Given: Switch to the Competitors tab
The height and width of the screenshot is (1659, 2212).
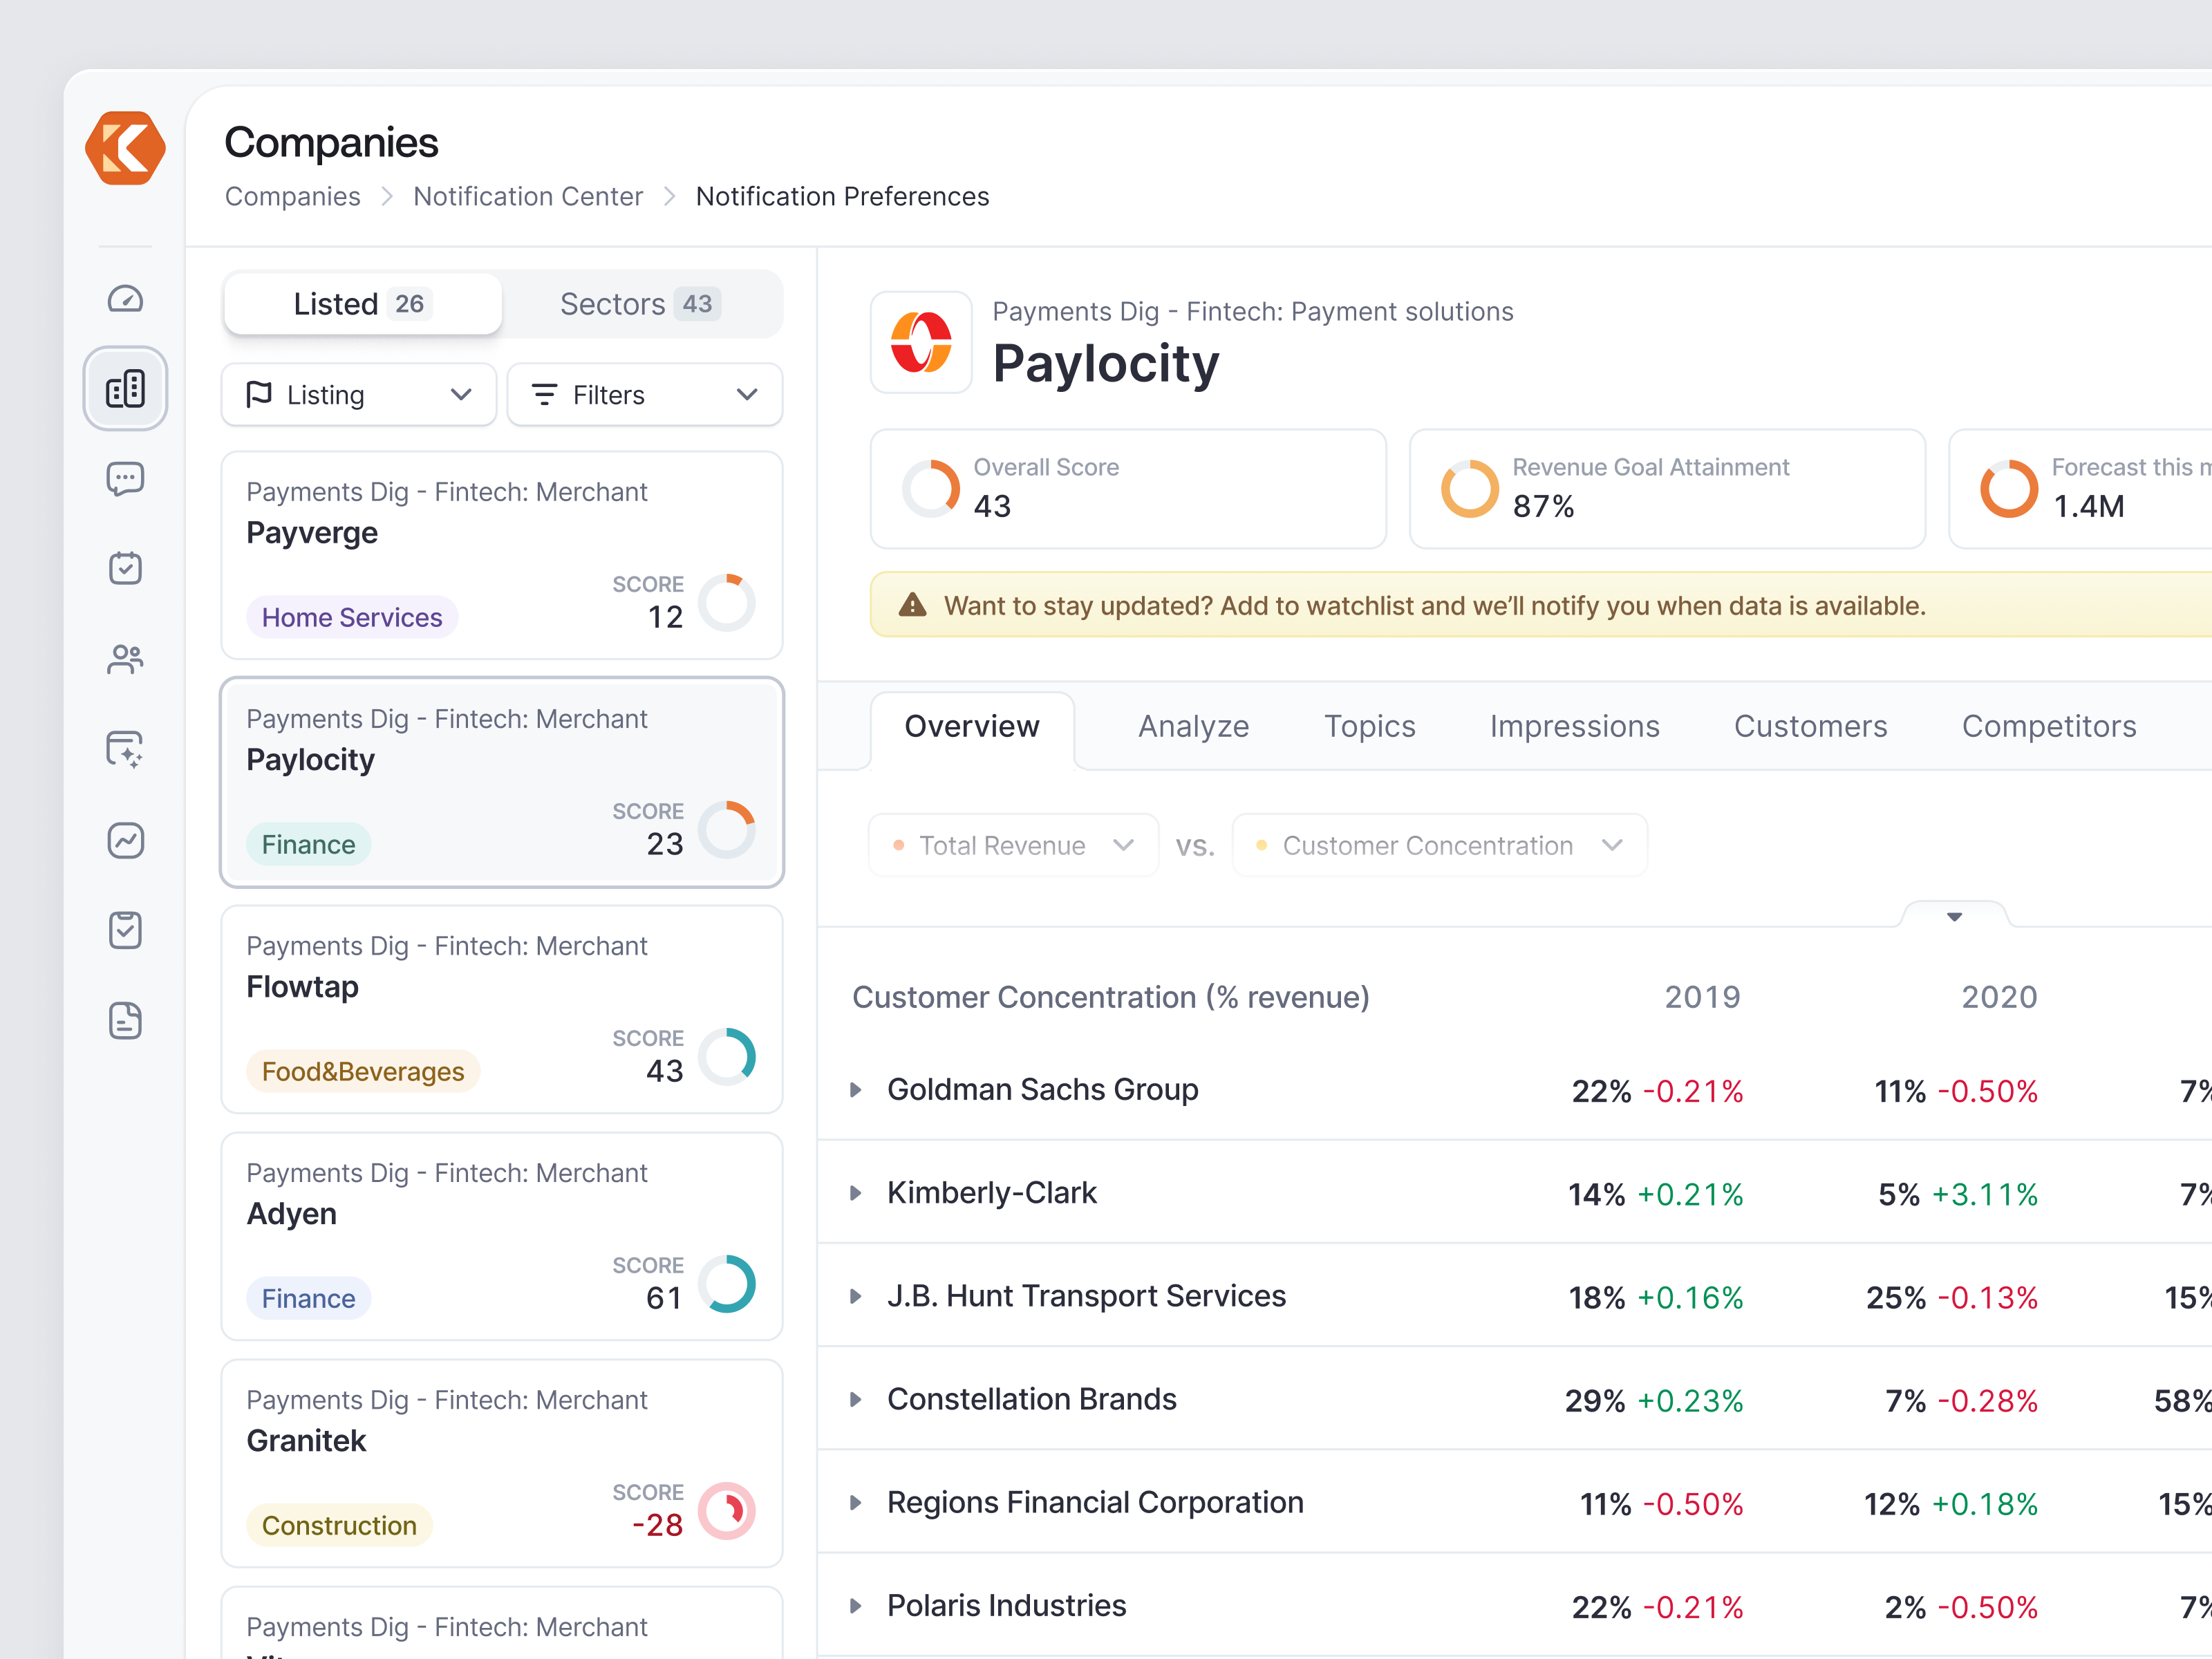Looking at the screenshot, I should click(x=2049, y=727).
